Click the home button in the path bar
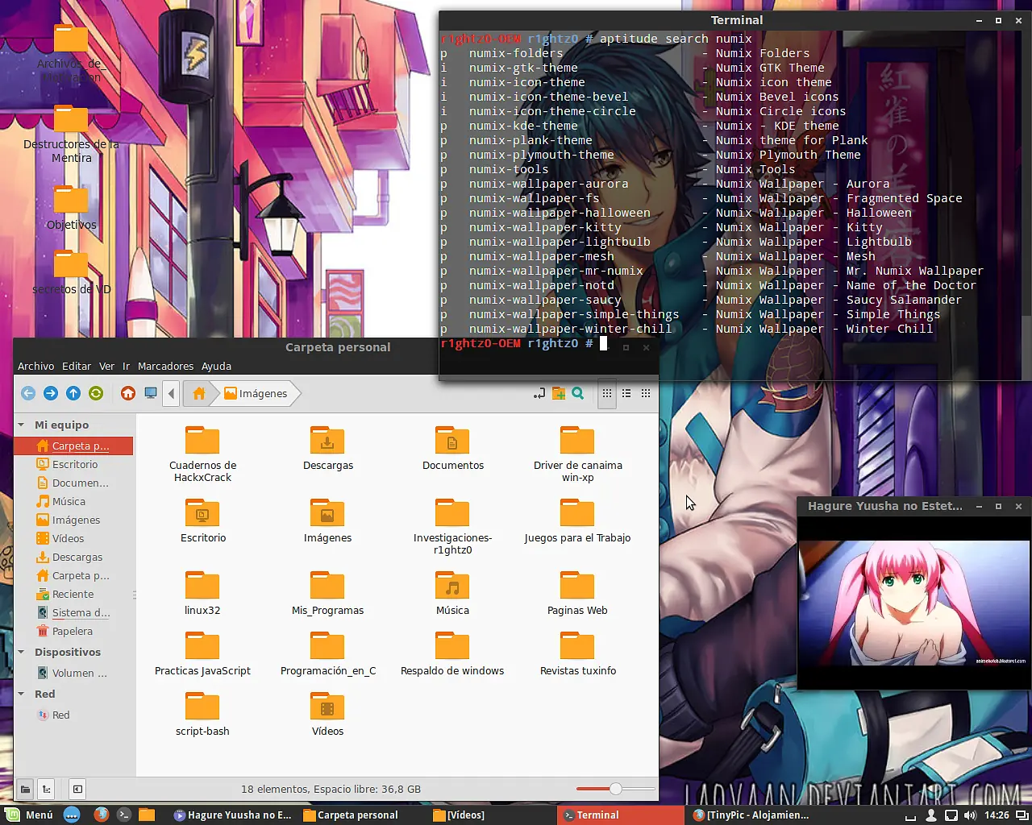 [199, 393]
